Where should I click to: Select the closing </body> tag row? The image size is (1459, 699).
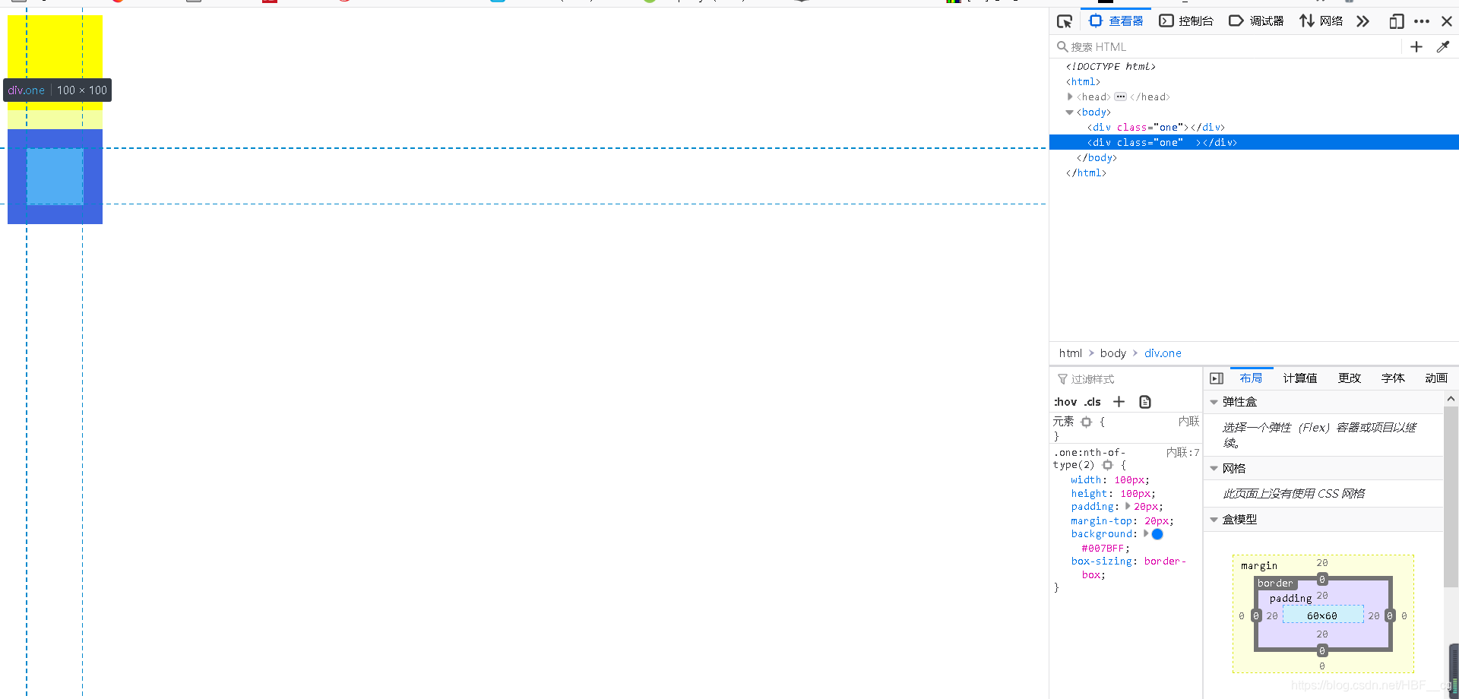click(x=1097, y=157)
